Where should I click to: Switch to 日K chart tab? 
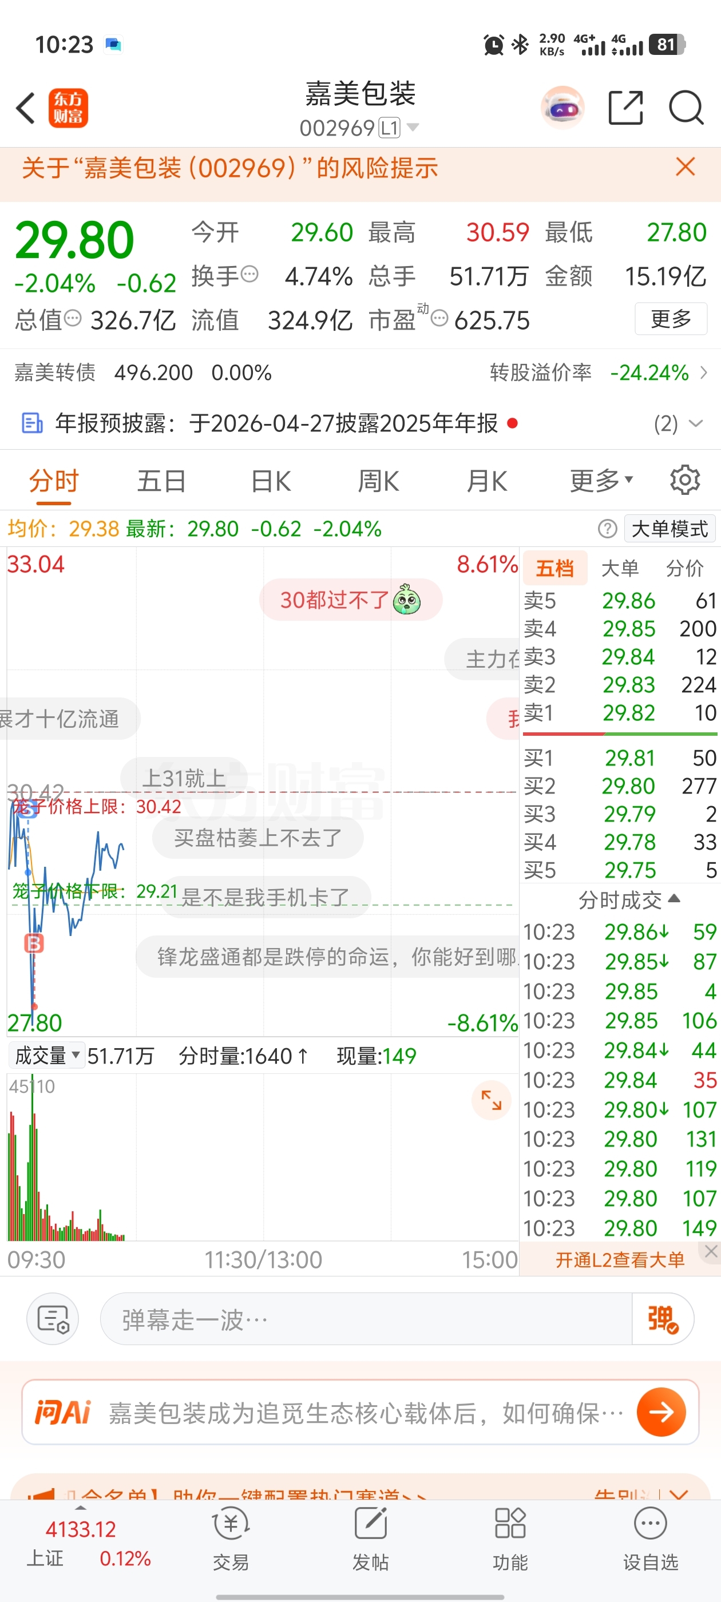pyautogui.click(x=271, y=481)
